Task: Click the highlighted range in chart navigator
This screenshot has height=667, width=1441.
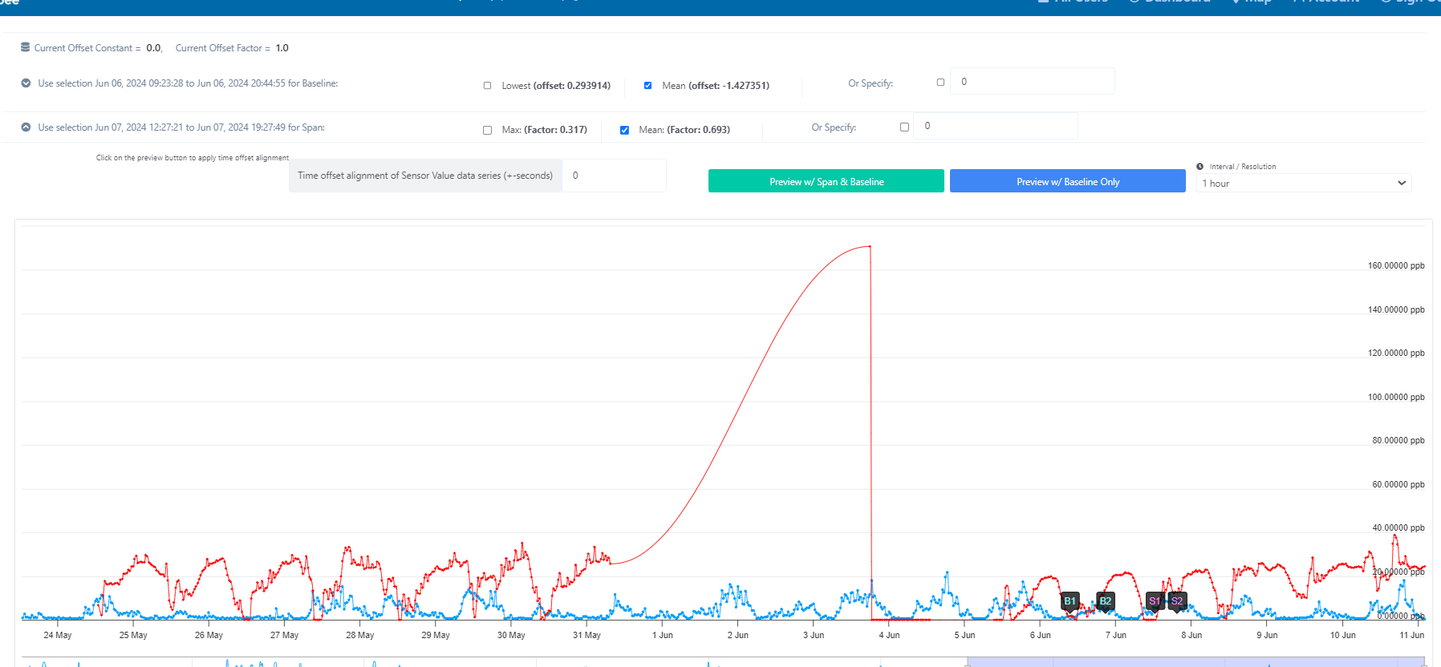Action: tap(1195, 662)
